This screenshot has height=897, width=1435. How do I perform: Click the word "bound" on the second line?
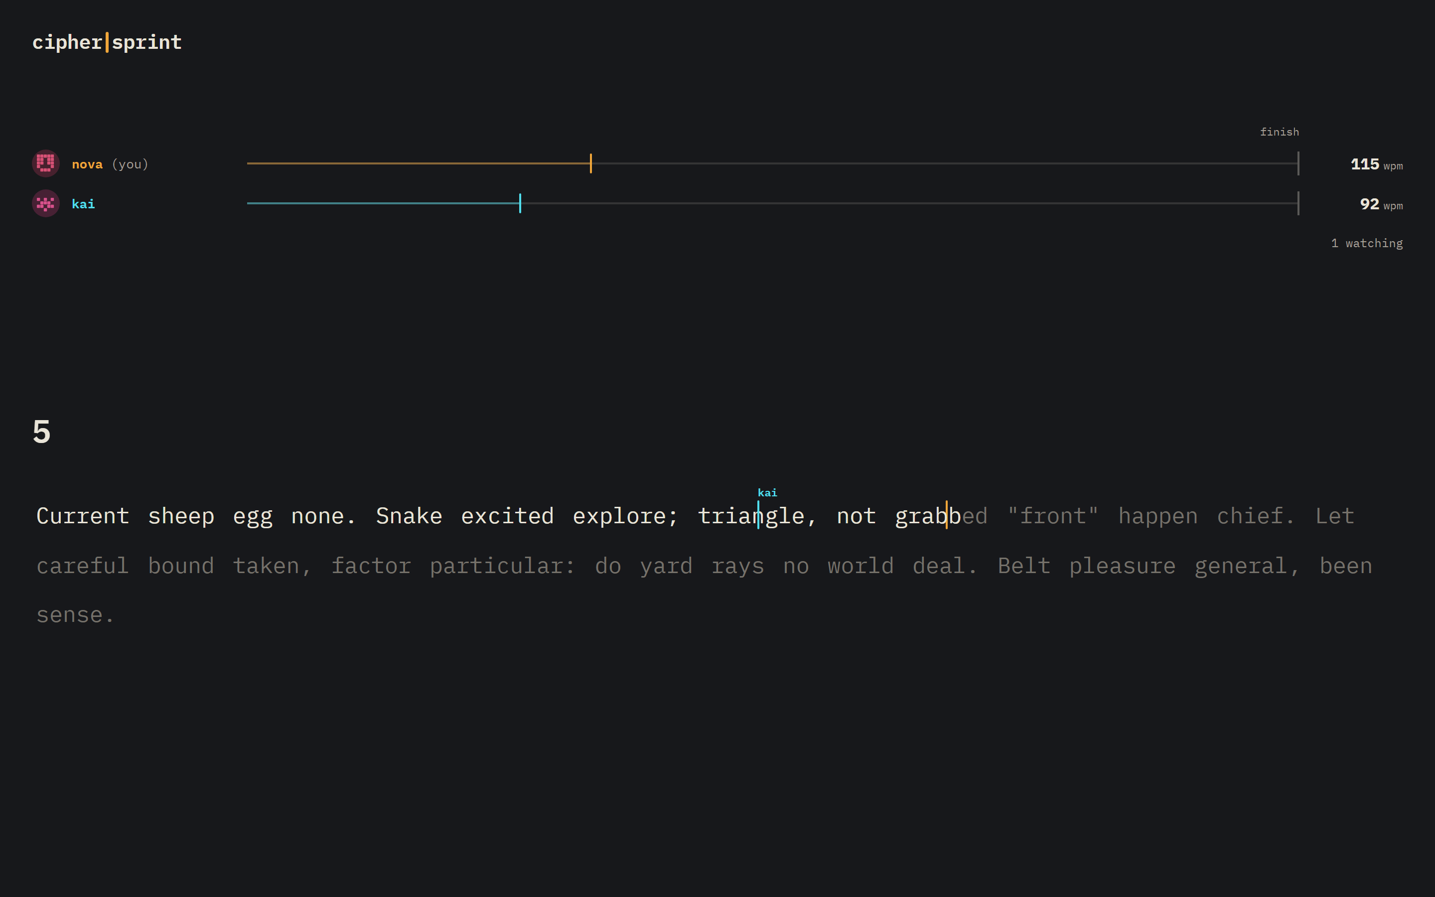tap(181, 566)
